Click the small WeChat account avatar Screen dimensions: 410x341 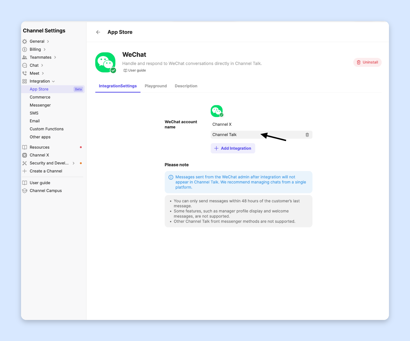point(217,111)
